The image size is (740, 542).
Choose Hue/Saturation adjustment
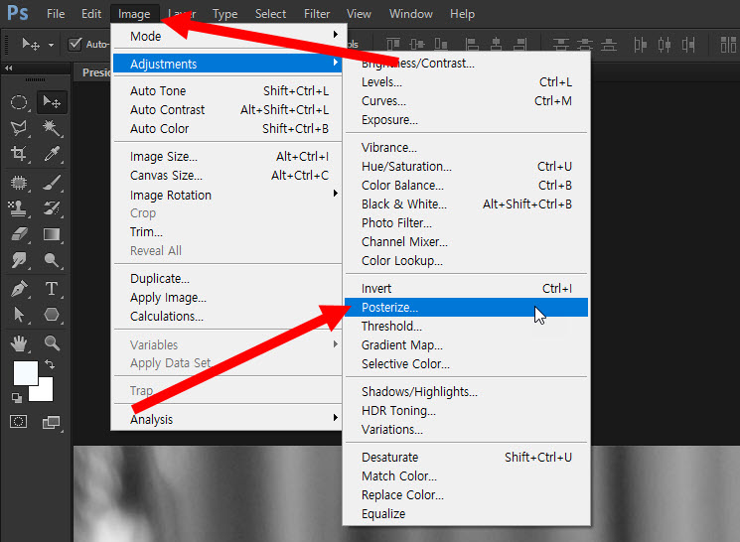coord(466,167)
